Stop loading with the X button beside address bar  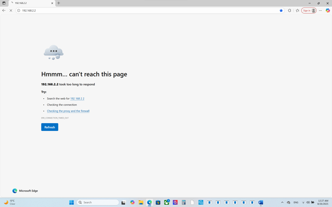point(11,11)
